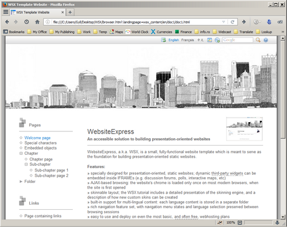287x227 pixels.
Task: Open the Chapter page link
Action: click(41, 159)
